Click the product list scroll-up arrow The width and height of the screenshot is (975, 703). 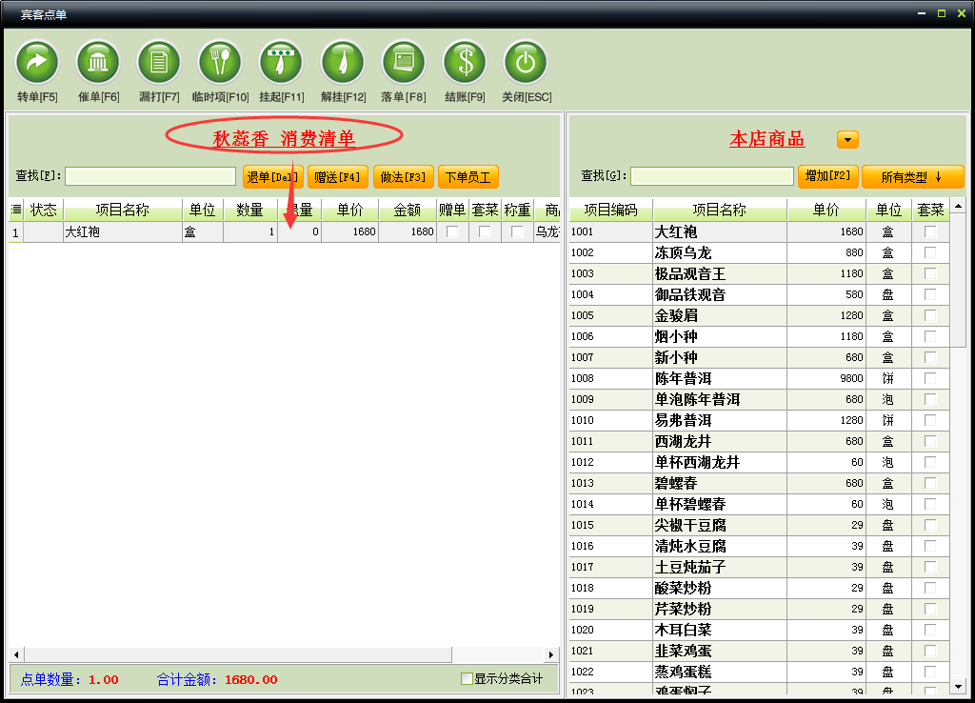click(958, 206)
